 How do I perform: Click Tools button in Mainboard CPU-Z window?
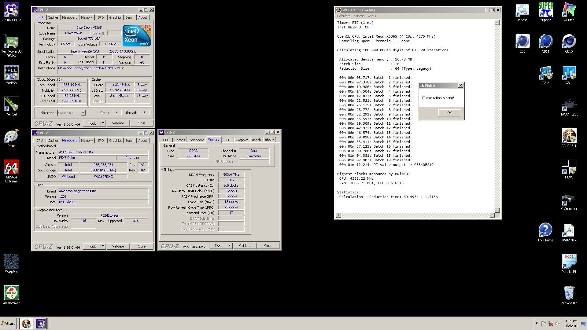pos(92,246)
